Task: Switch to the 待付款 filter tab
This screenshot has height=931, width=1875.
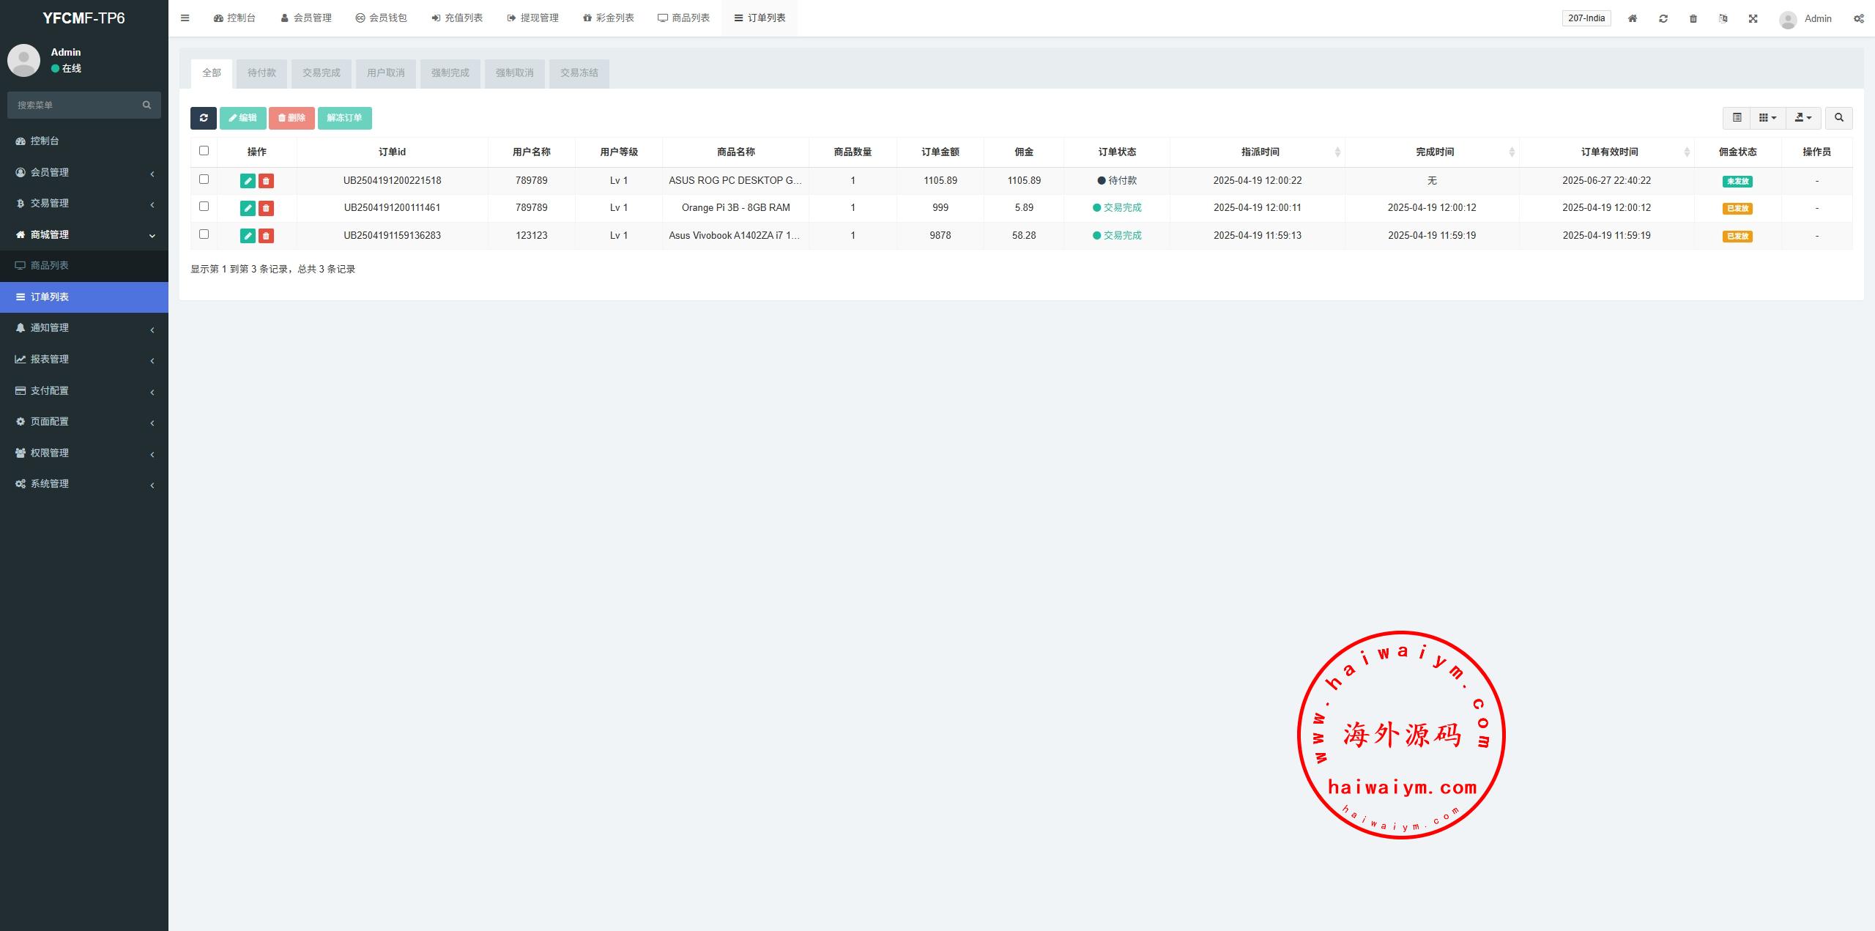Action: [261, 73]
